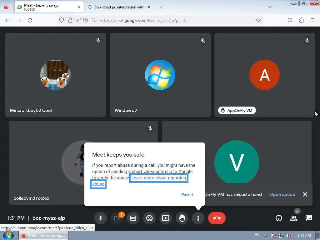Open the Firefox hamburger application menu
The width and height of the screenshot is (320, 240).
click(312, 20)
